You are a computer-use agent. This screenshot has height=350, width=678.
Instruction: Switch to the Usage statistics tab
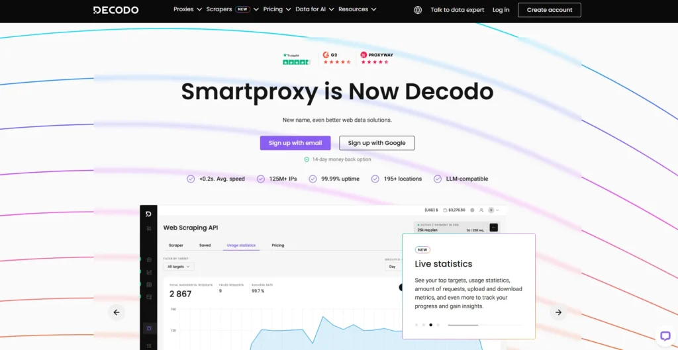pyautogui.click(x=241, y=245)
